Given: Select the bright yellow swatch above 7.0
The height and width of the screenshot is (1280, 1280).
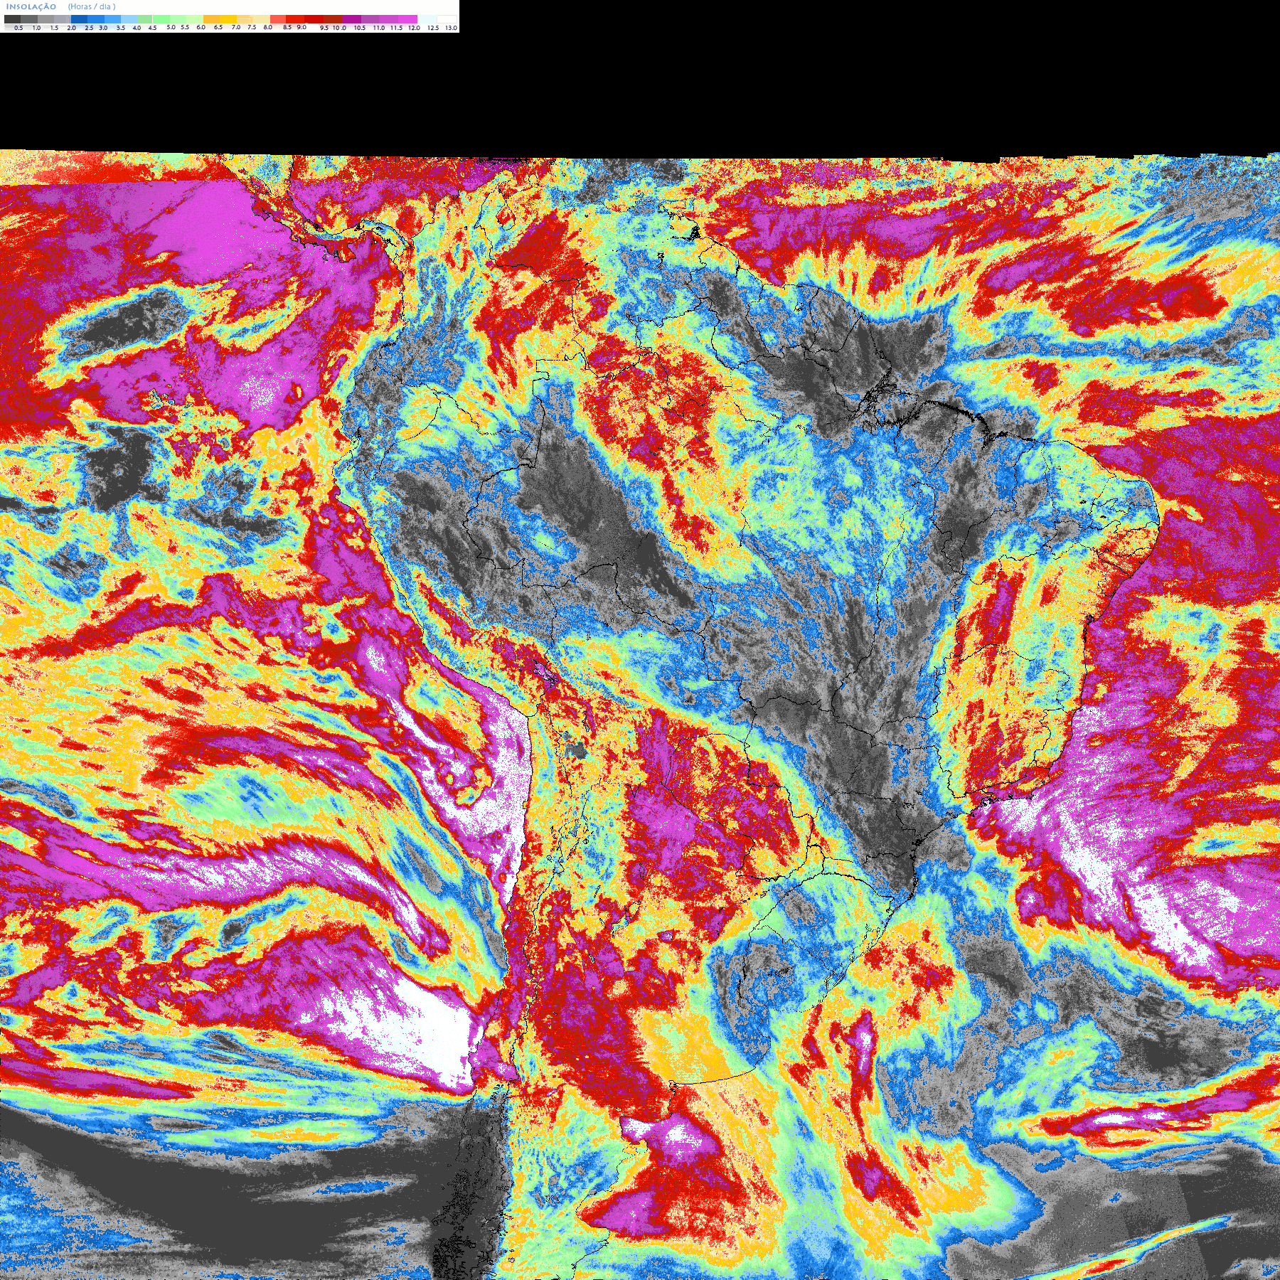Looking at the screenshot, I should click(228, 19).
